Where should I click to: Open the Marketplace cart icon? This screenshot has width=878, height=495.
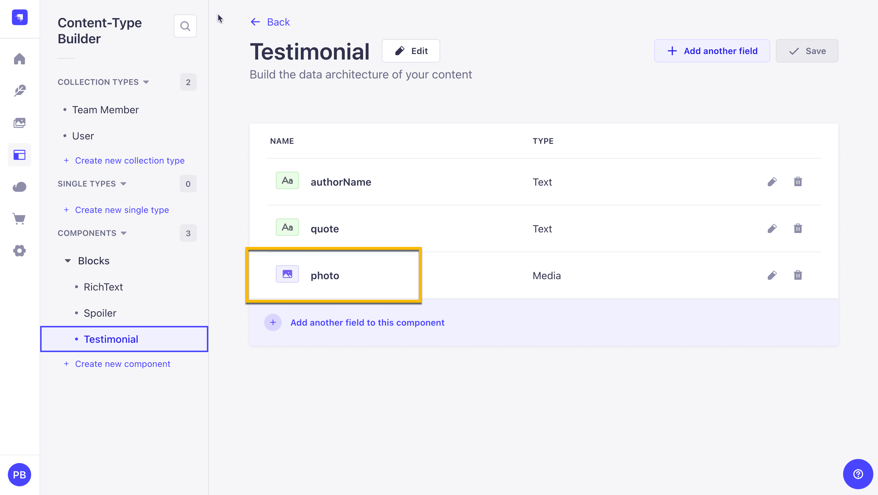point(19,218)
